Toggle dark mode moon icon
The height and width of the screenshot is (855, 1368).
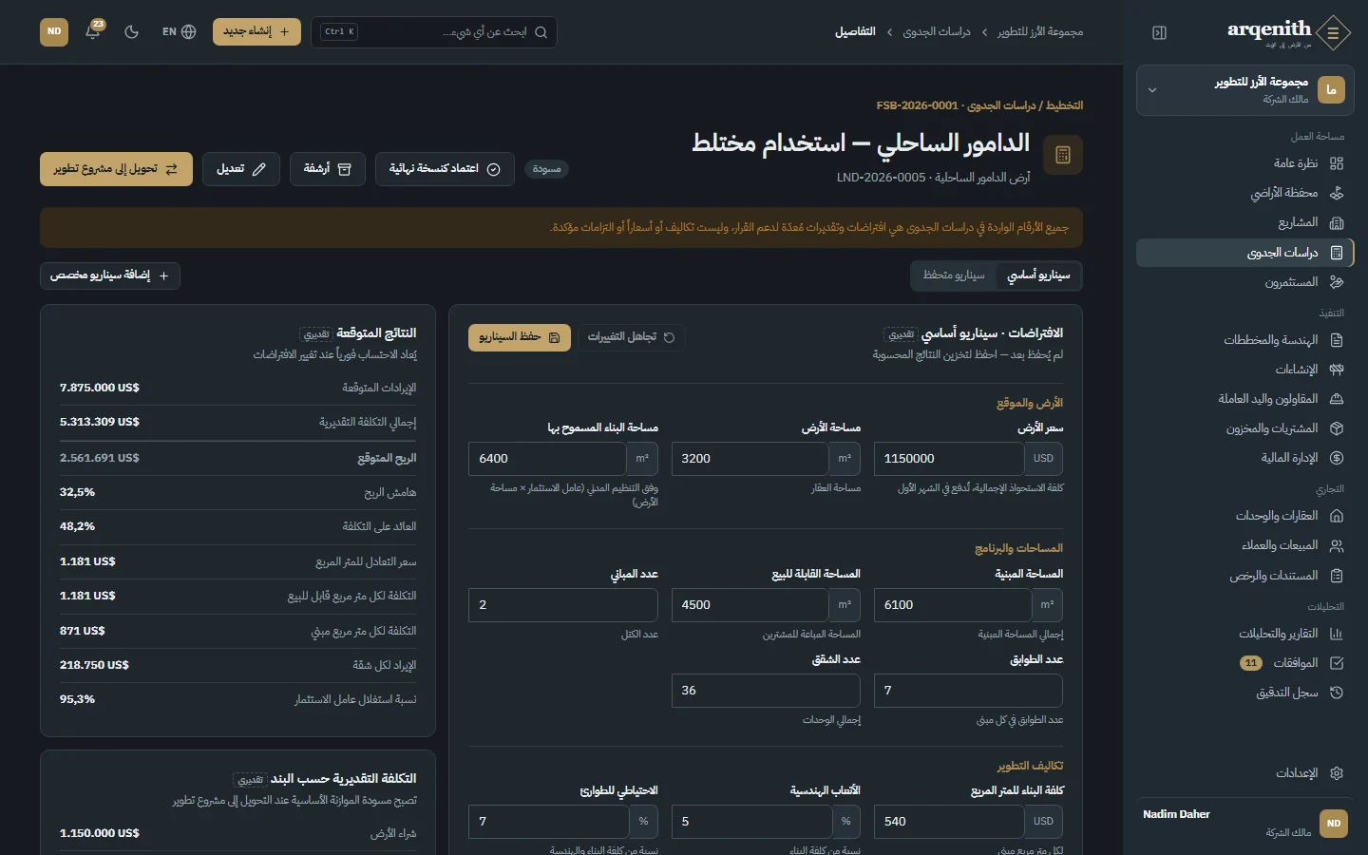(132, 31)
